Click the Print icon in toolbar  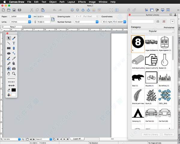[x=19, y=10]
